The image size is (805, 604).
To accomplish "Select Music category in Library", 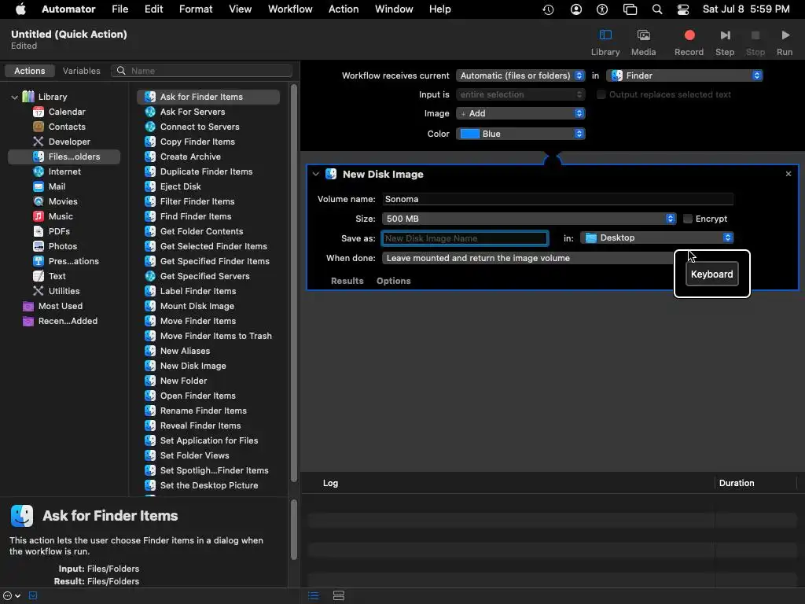I will coord(61,215).
